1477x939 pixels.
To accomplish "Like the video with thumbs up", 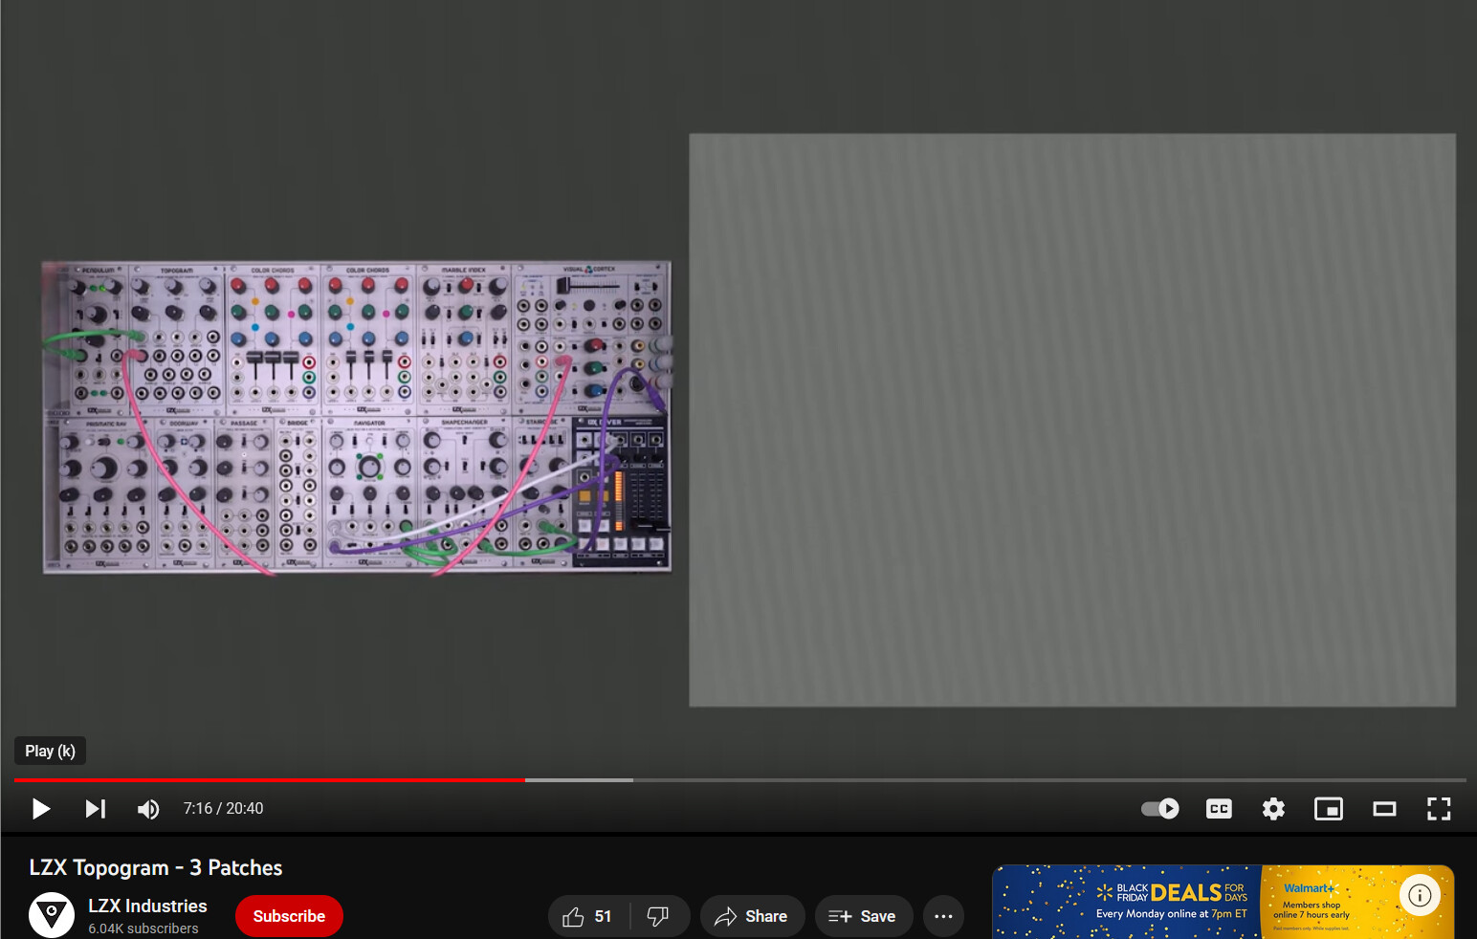I will 587,916.
